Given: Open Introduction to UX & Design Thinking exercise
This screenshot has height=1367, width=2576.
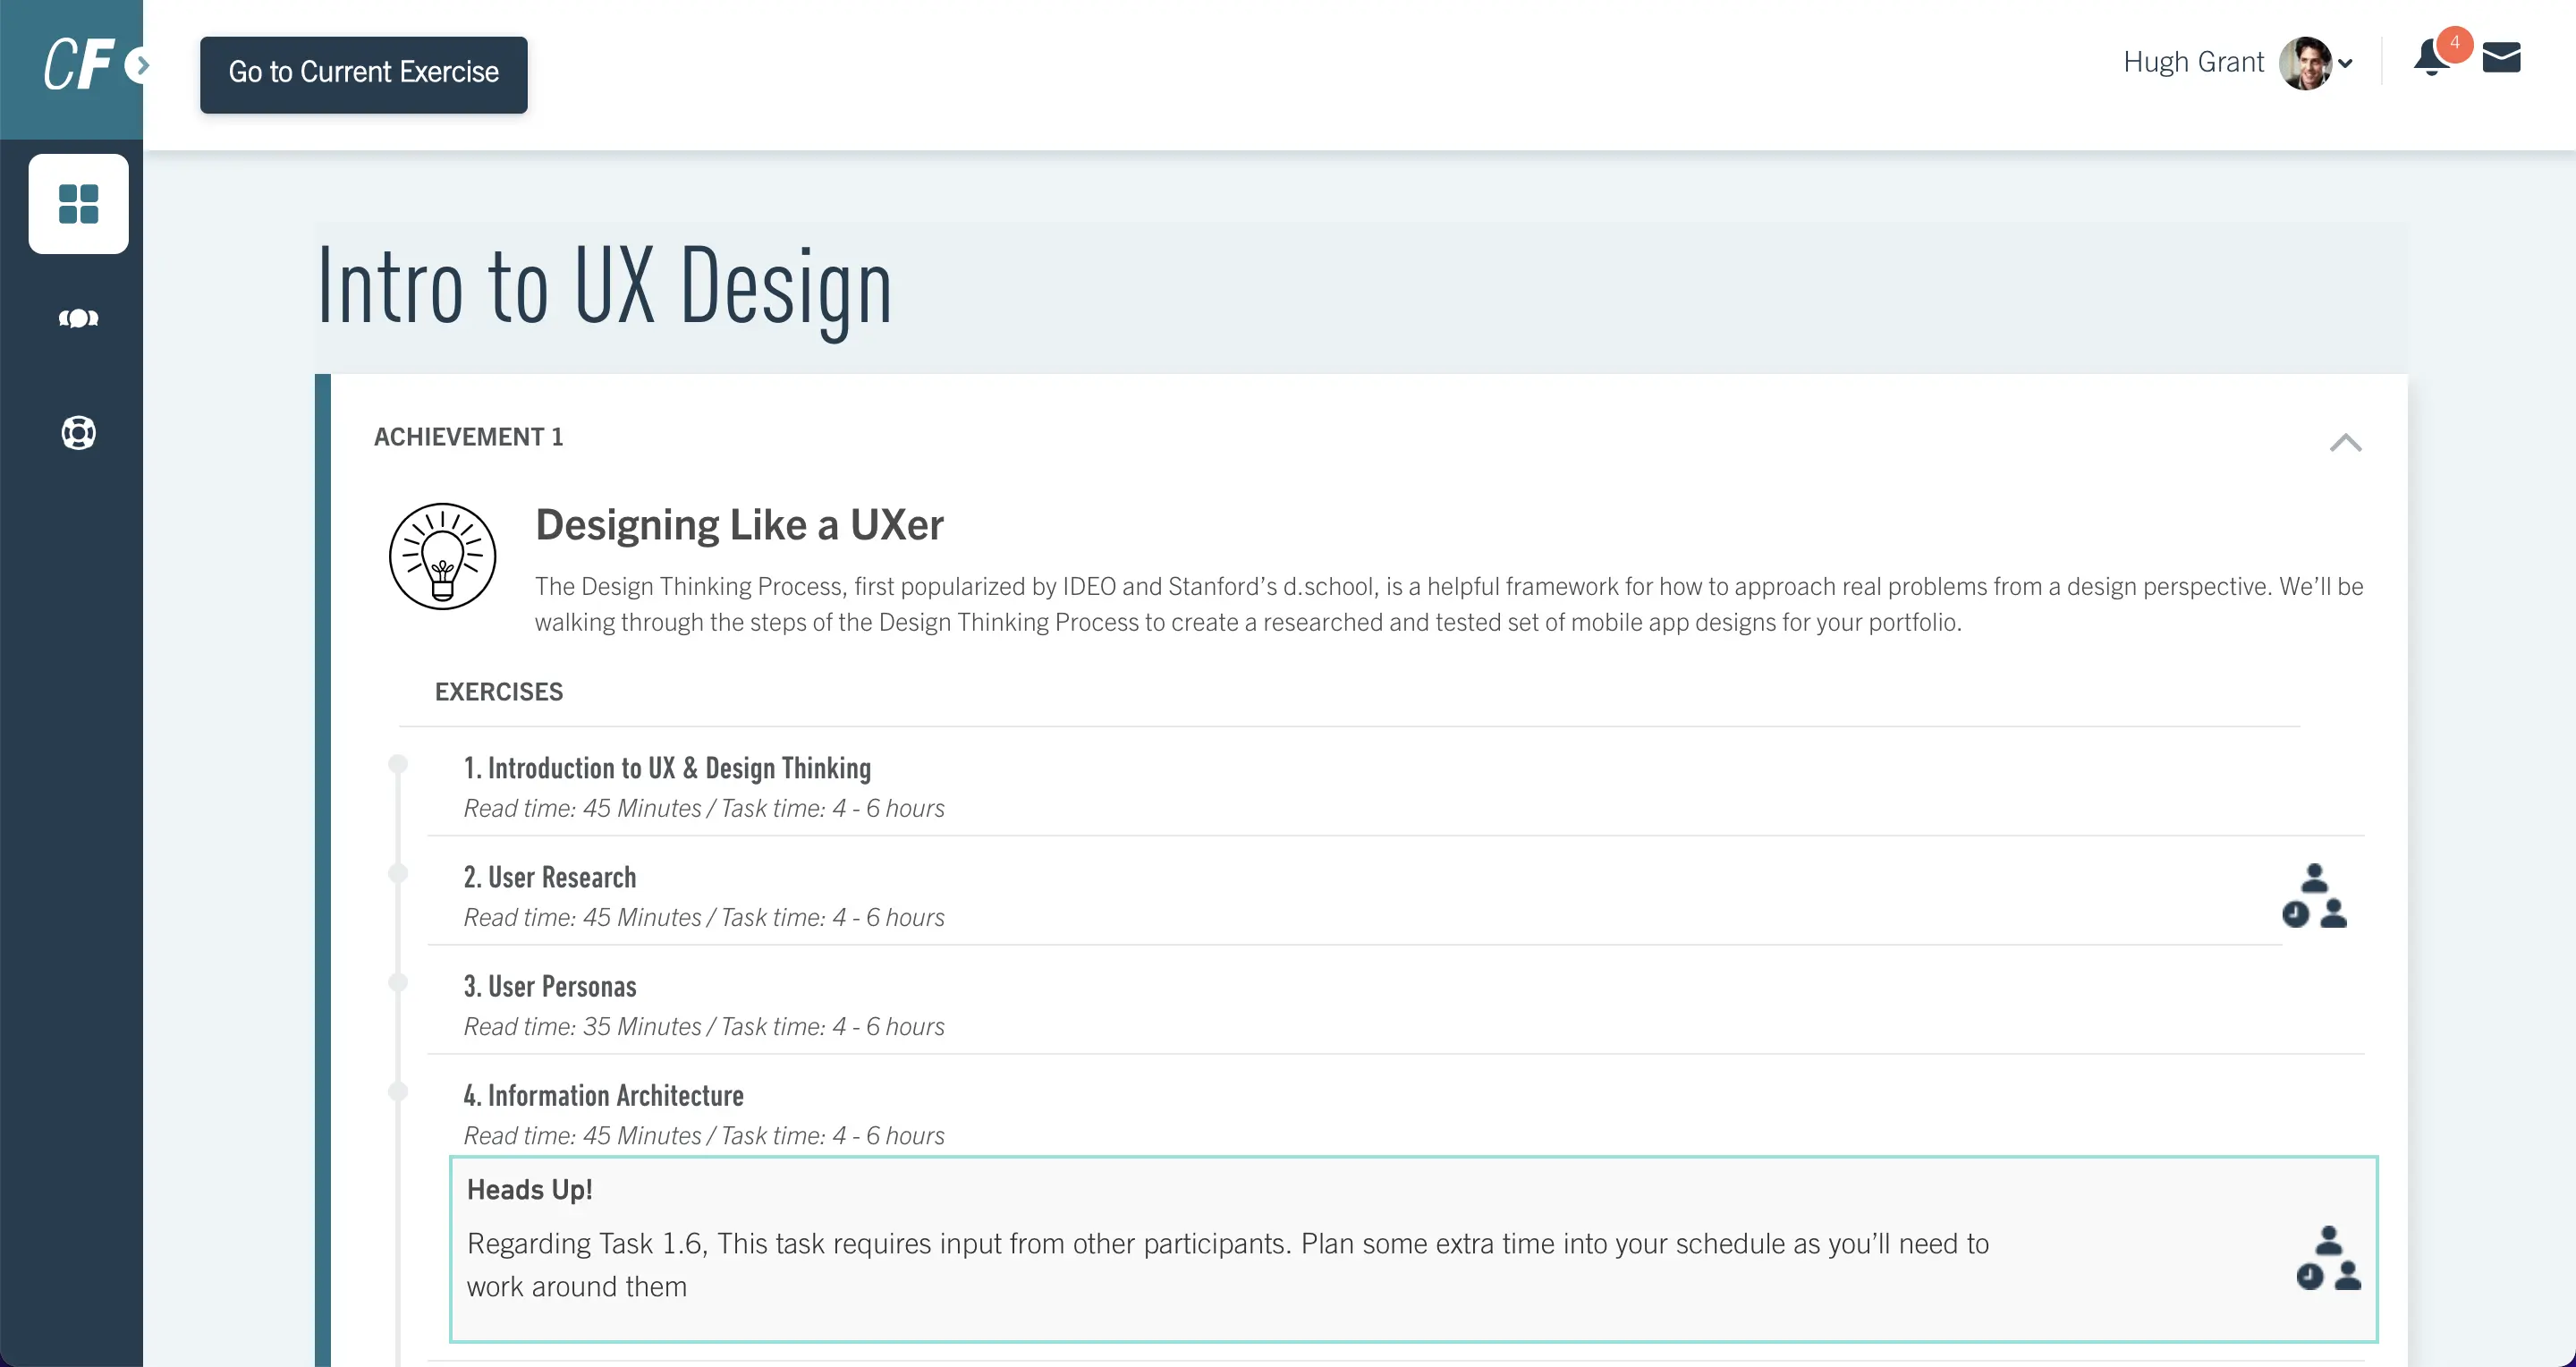Looking at the screenshot, I should click(x=667, y=768).
